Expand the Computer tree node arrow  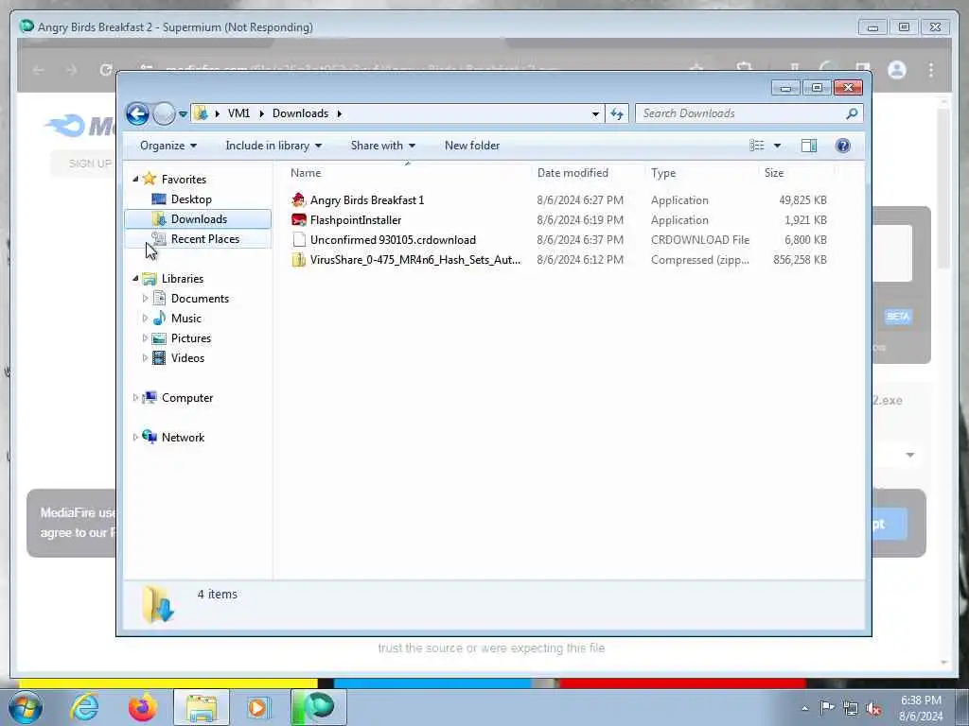tap(135, 398)
